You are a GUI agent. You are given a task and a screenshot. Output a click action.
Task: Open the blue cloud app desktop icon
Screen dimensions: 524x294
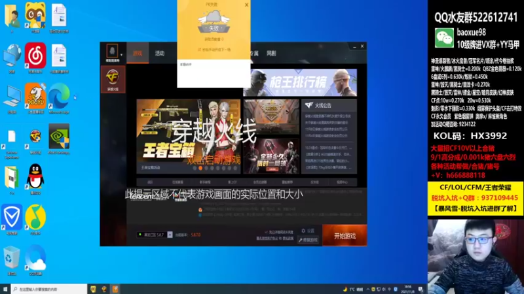[x=35, y=260]
